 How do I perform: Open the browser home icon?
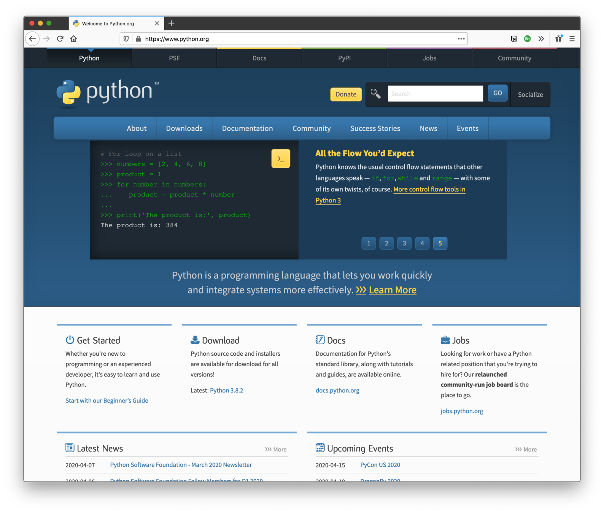click(74, 39)
